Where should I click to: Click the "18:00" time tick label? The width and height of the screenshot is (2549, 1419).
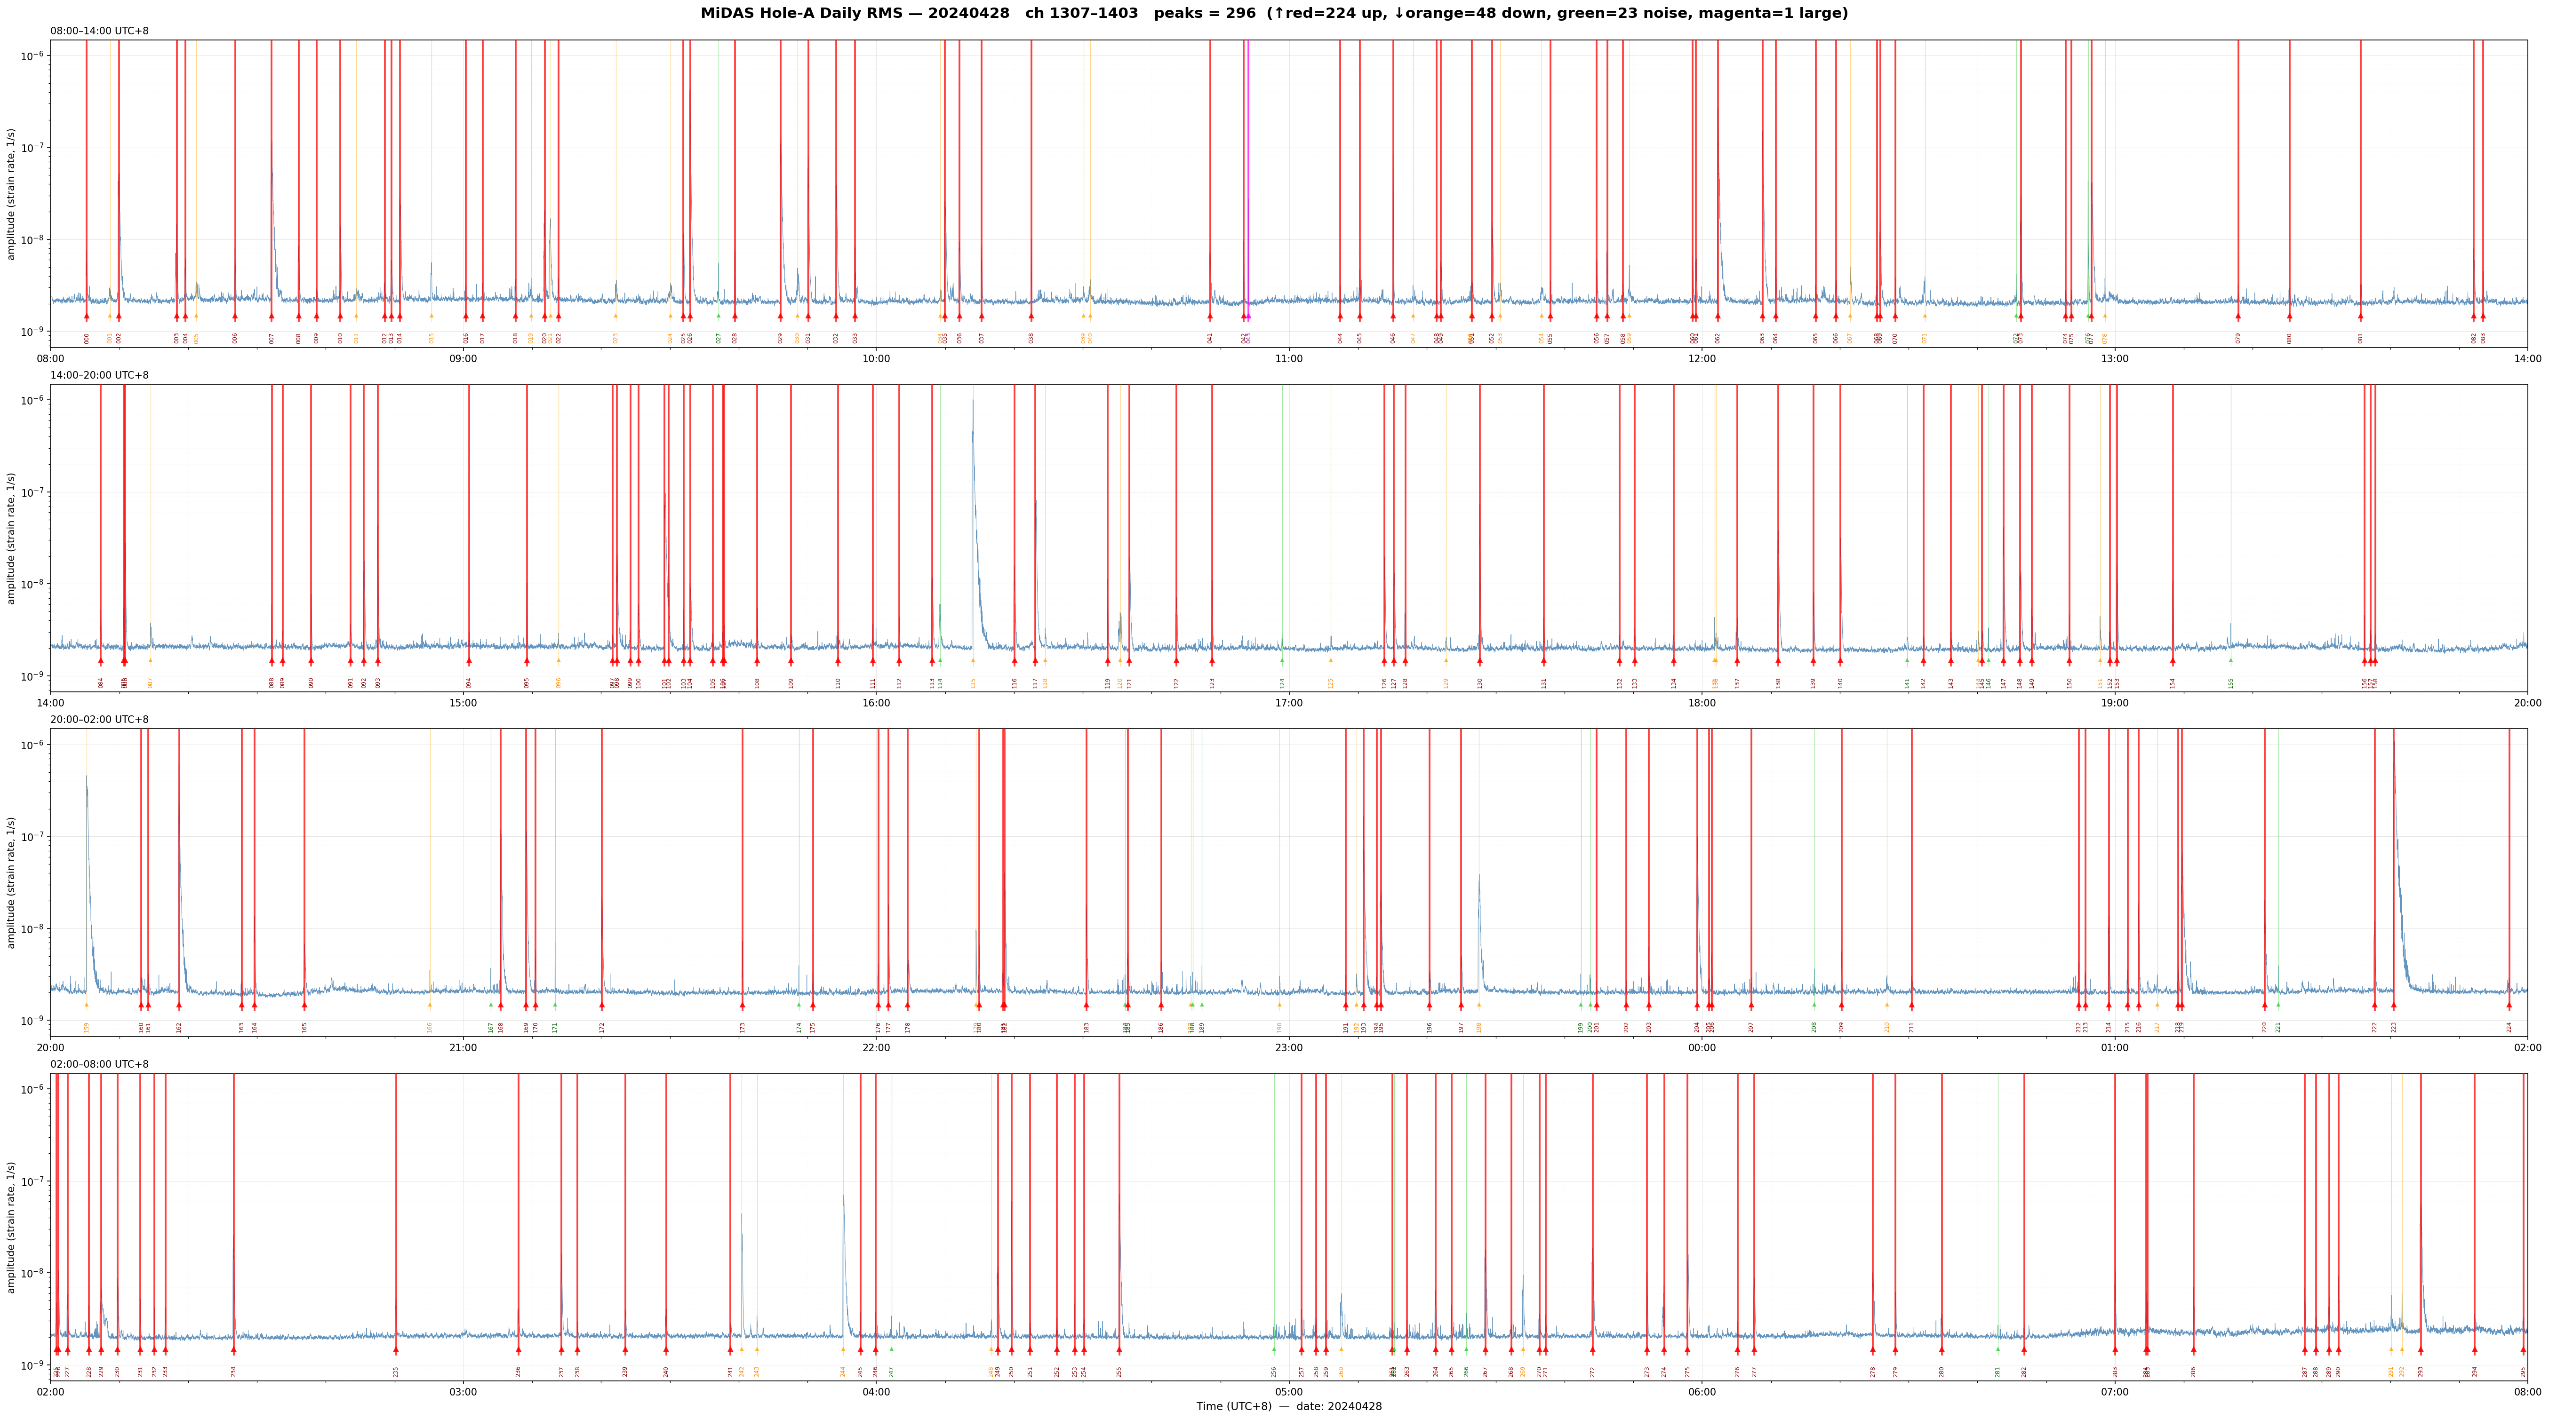[1702, 703]
